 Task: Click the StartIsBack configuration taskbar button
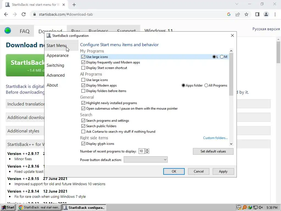click(84, 207)
